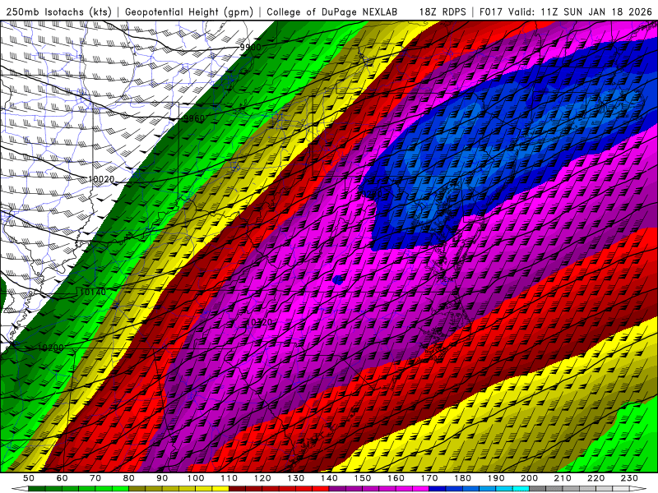Click the '250mb Isotachs (kts)' title text
658x493 pixels.
tap(59, 12)
